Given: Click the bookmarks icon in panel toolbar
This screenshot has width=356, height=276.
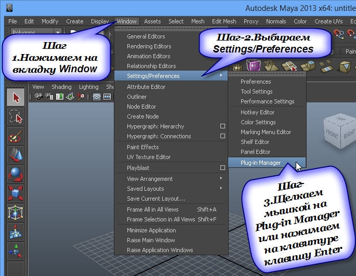Looking at the screenshot, I should (60, 97).
